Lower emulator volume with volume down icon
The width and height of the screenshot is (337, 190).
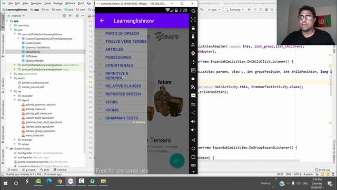coord(193,130)
